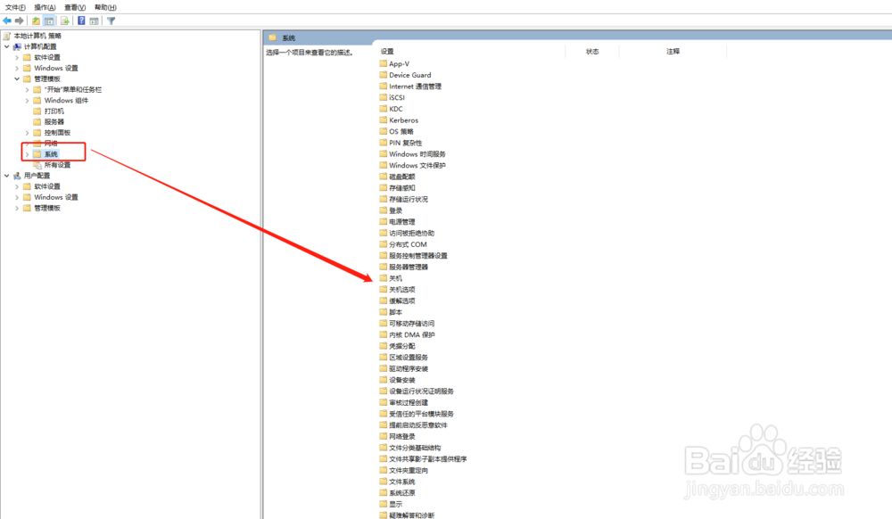892x519 pixels.
Task: Select the 计算机配置 tree node
Action: [40, 46]
